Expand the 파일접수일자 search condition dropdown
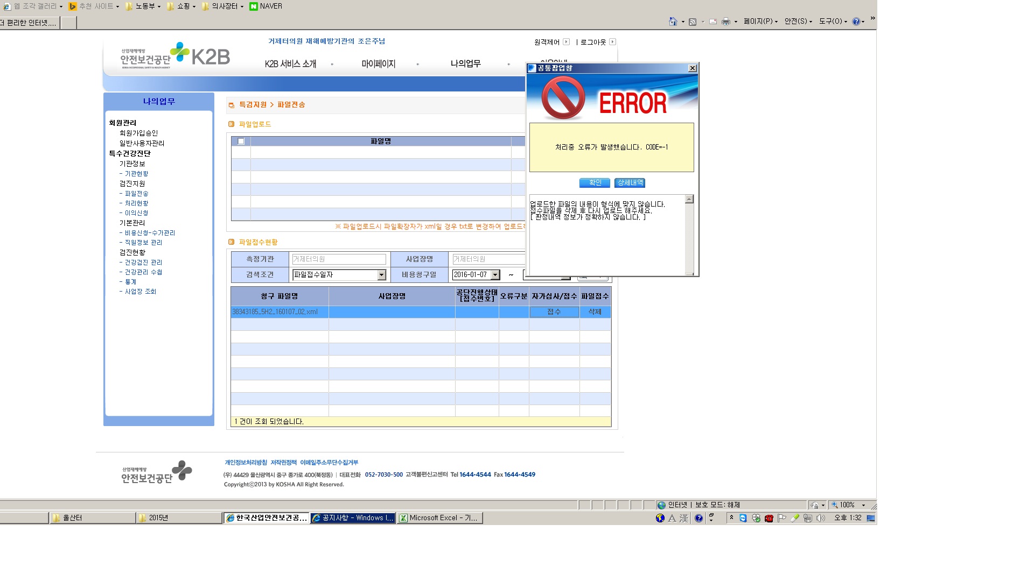Viewport: 1034px width, 581px height. 381,275
